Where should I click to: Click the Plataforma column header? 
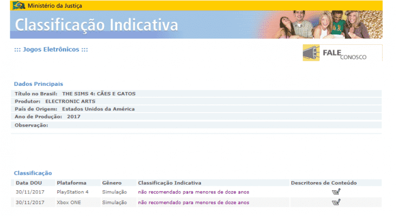[x=71, y=183]
